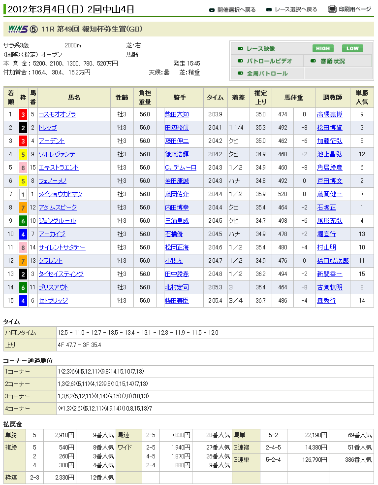Open trainer 松田博資 page
This screenshot has height=485, width=378.
tap(330, 128)
